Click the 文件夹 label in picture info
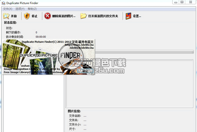197x132 pixels. pyautogui.click(x=74, y=120)
